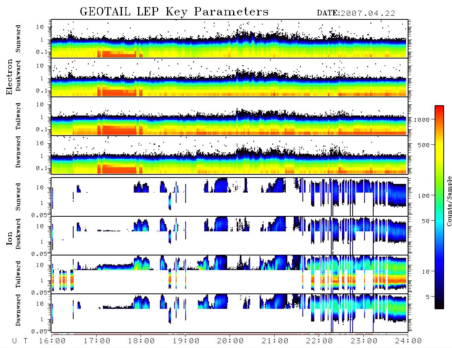Click the "1000" color bar tick label
The height and width of the screenshot is (348, 452).
click(x=422, y=119)
